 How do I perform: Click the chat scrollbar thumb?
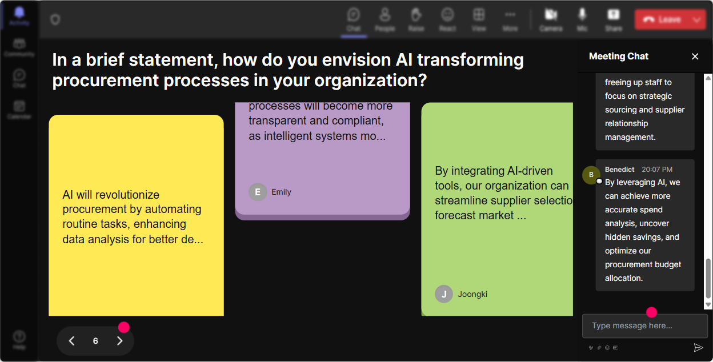(708, 279)
